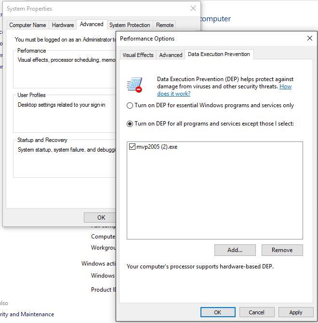The height and width of the screenshot is (323, 318).
Task: Select the Data Execution Prevention tab
Action: pyautogui.click(x=219, y=55)
